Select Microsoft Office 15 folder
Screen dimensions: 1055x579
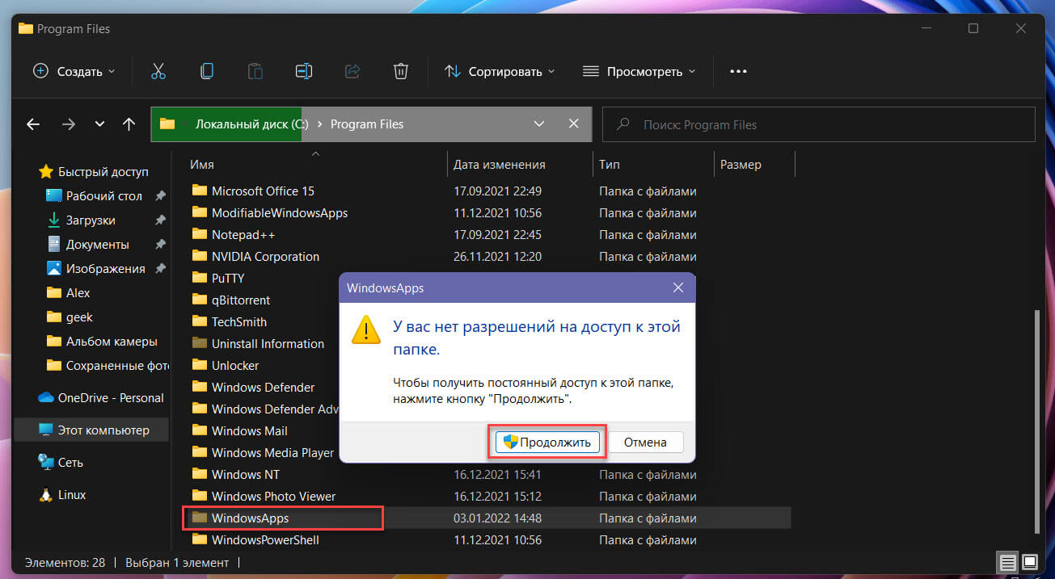(263, 191)
